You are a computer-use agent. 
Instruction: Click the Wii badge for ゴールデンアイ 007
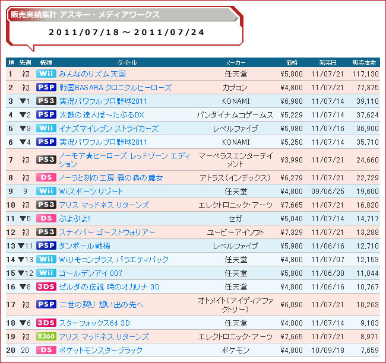[46, 273]
